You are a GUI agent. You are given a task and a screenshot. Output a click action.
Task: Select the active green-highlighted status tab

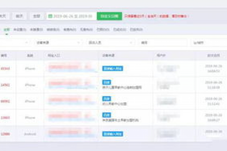point(7,30)
